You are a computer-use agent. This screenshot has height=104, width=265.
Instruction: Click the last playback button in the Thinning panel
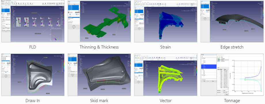pos(79,12)
